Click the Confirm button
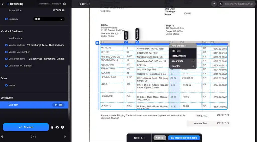This screenshot has height=142, width=257. pyautogui.click(x=26, y=127)
